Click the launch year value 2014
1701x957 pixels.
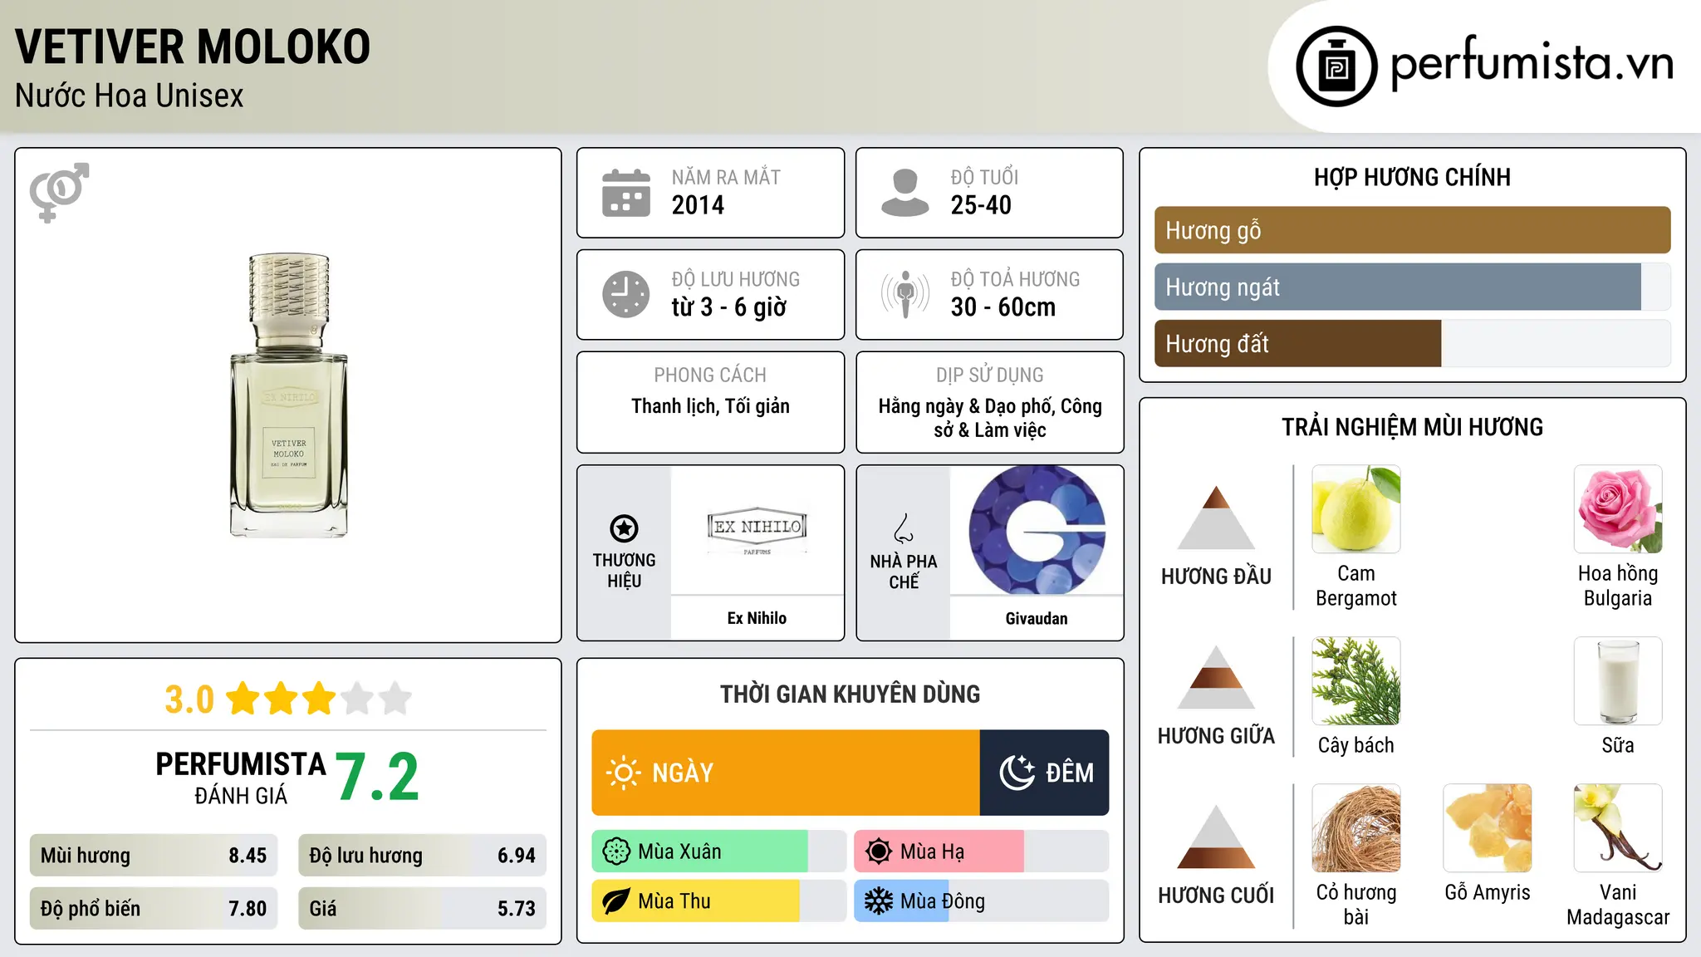[x=698, y=205]
